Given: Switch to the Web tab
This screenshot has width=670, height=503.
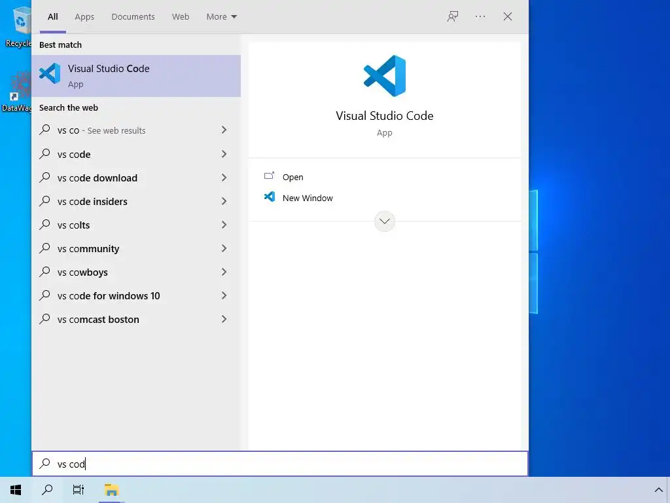Looking at the screenshot, I should pos(181,16).
